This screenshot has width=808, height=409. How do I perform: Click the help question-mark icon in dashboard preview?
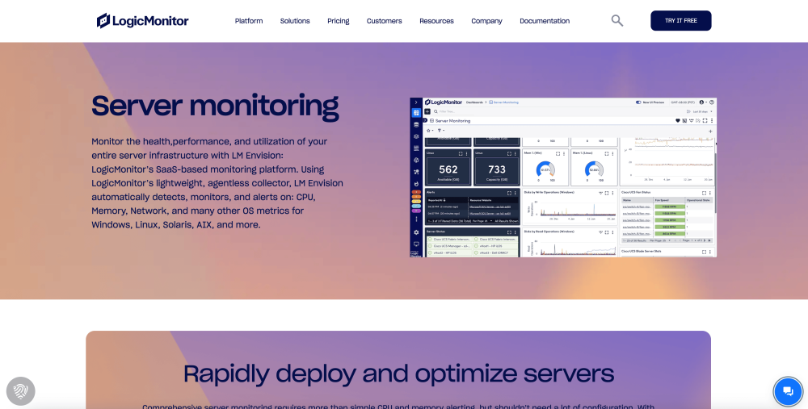712,102
